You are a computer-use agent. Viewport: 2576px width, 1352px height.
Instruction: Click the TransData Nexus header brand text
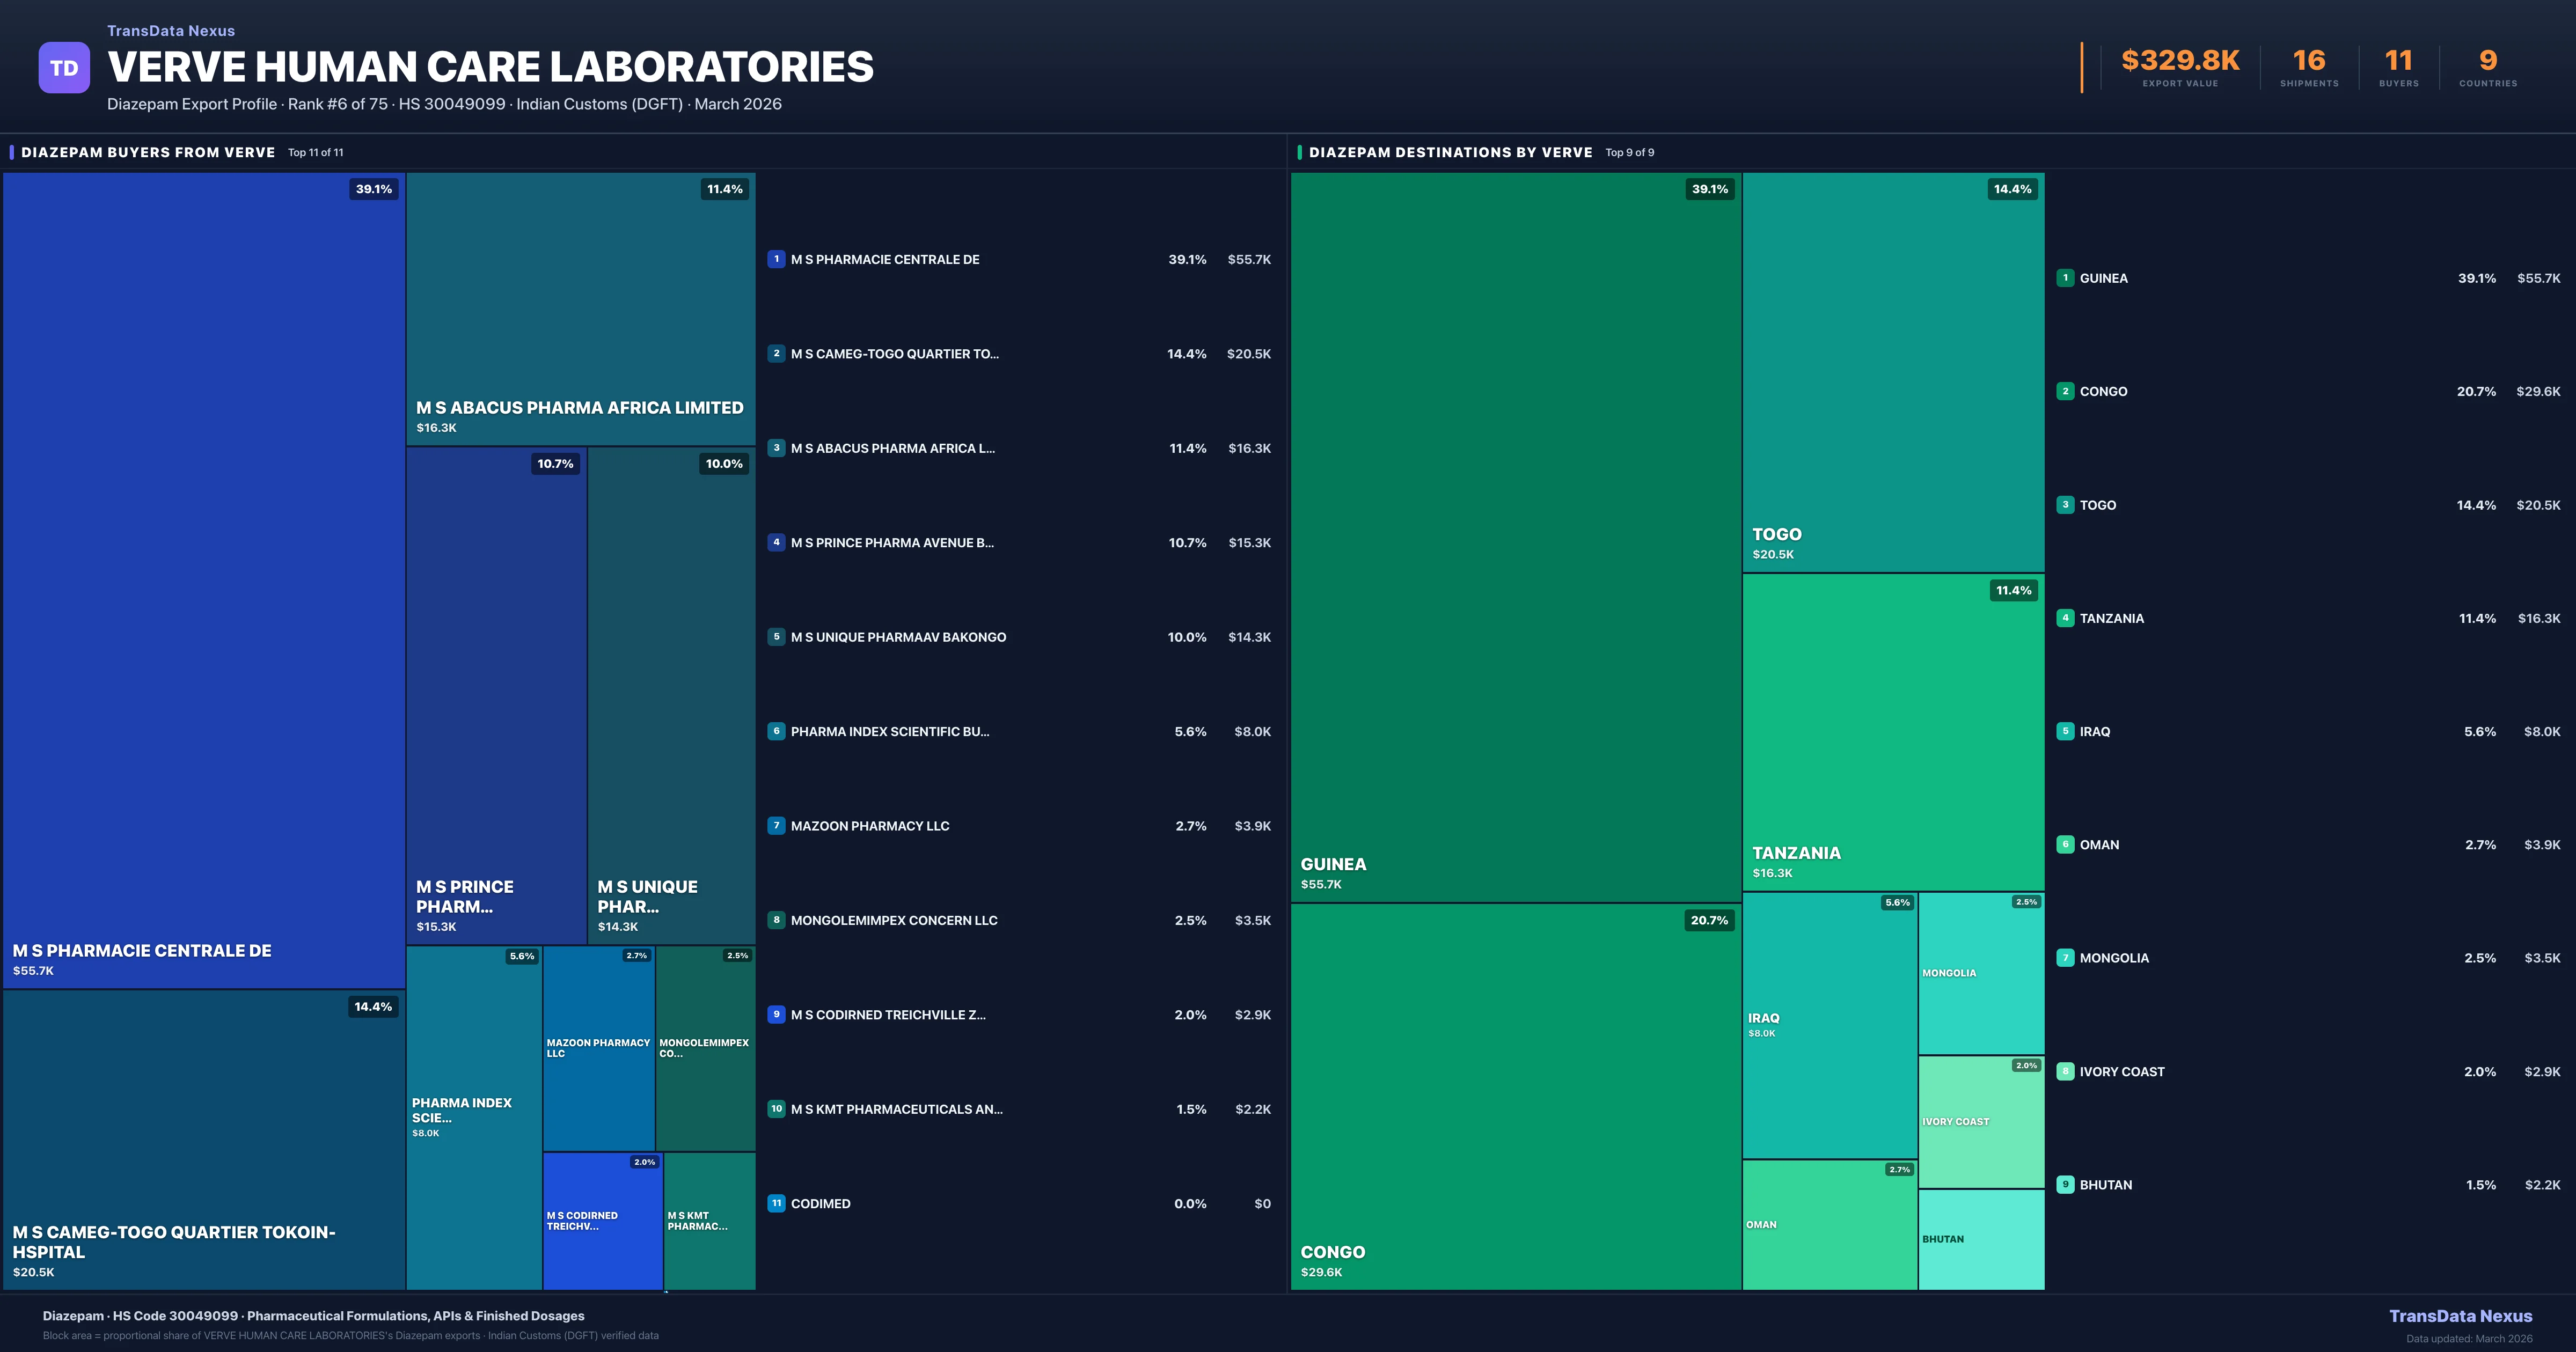[171, 31]
